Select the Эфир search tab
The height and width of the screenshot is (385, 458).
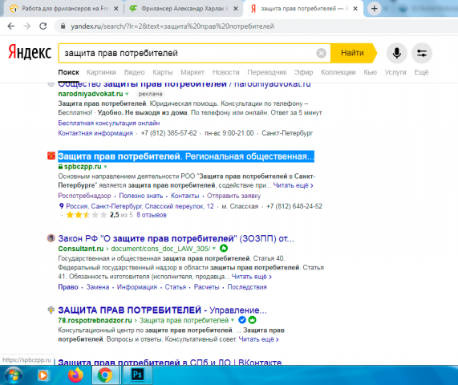[303, 72]
